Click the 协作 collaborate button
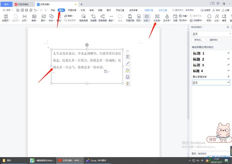Screen dimensions: 232x164 pyautogui.click(x=216, y=10)
